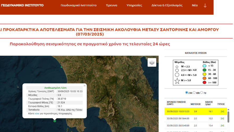The height and width of the screenshot is (132, 234).
Task: Click the red >= 100 depth swatch
Action: tap(204, 82)
